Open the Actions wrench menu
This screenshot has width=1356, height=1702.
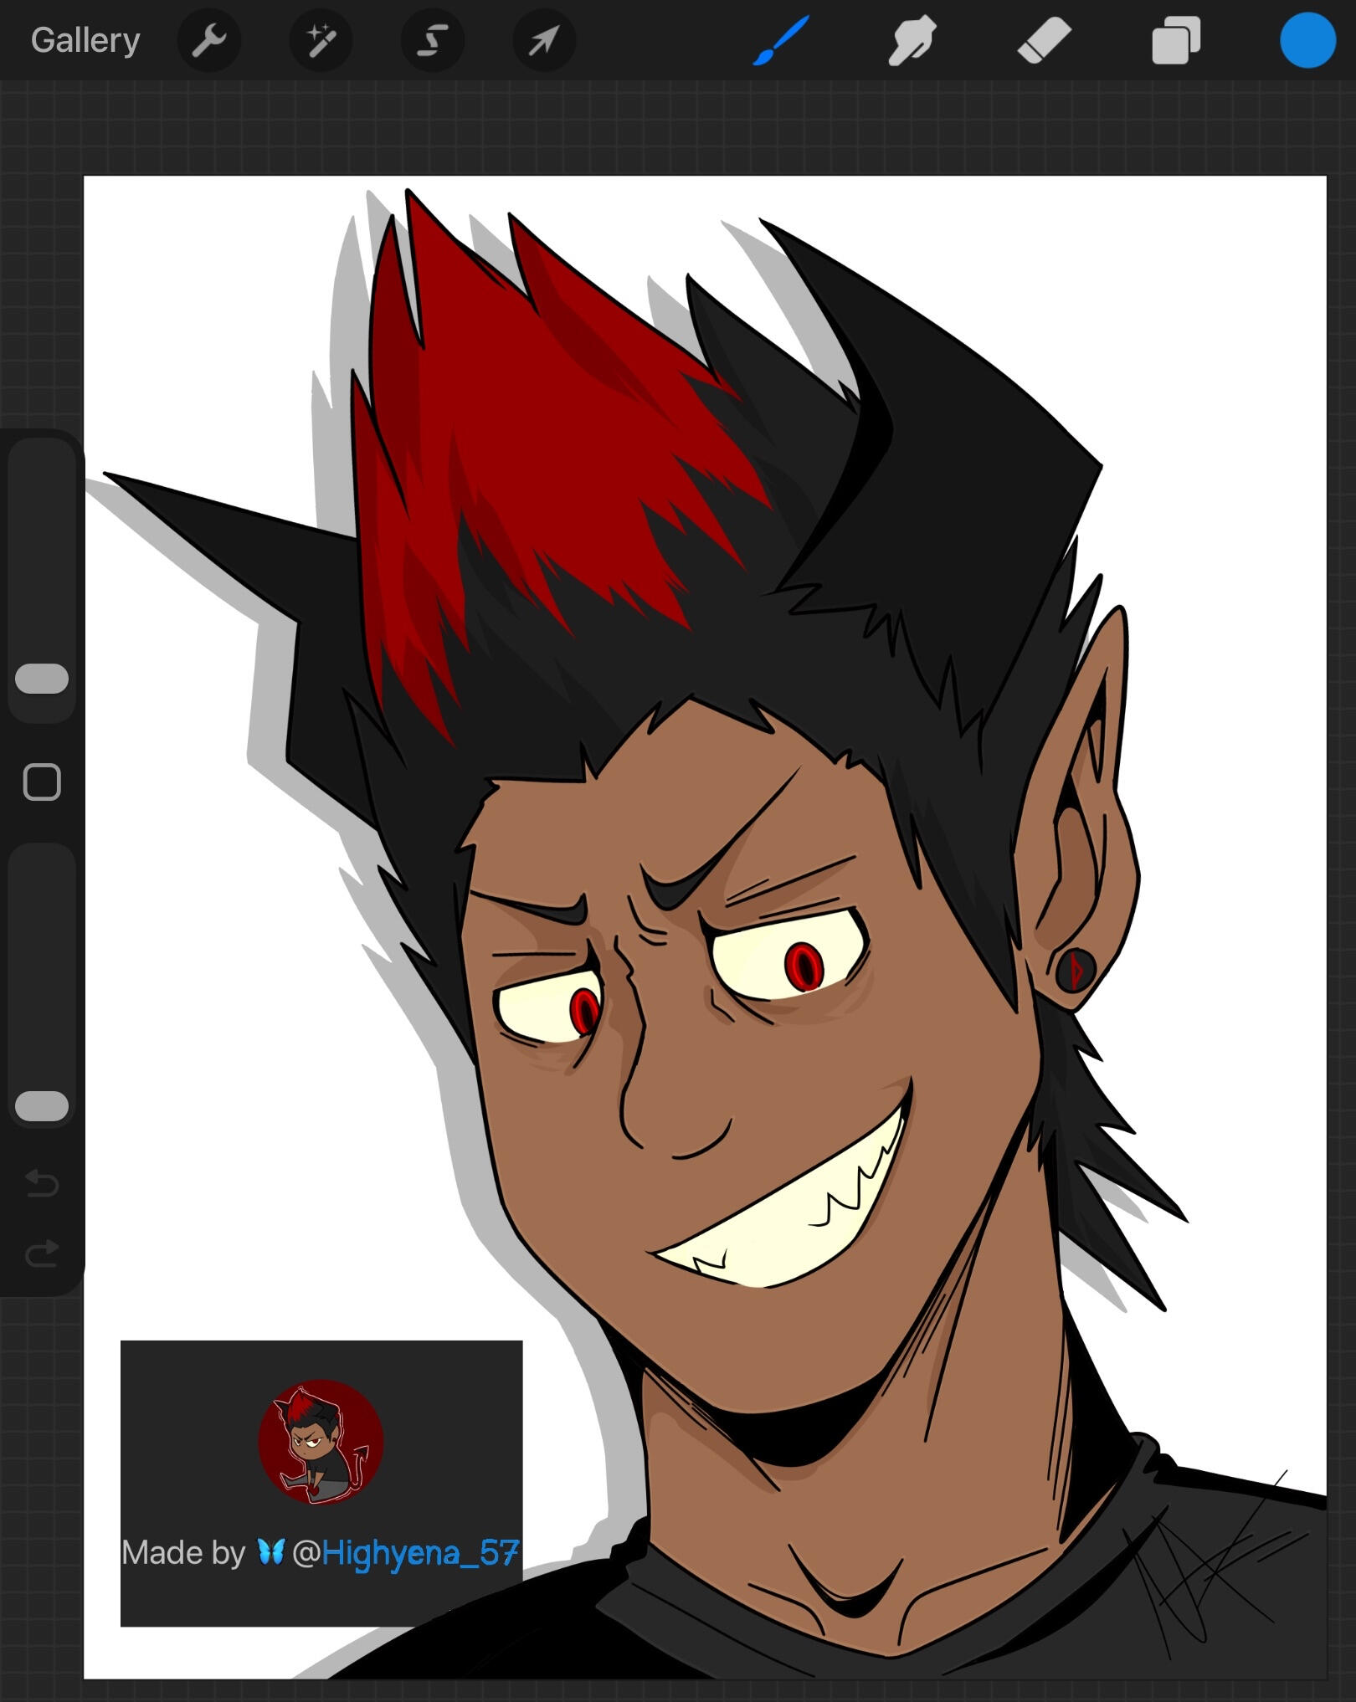click(208, 40)
